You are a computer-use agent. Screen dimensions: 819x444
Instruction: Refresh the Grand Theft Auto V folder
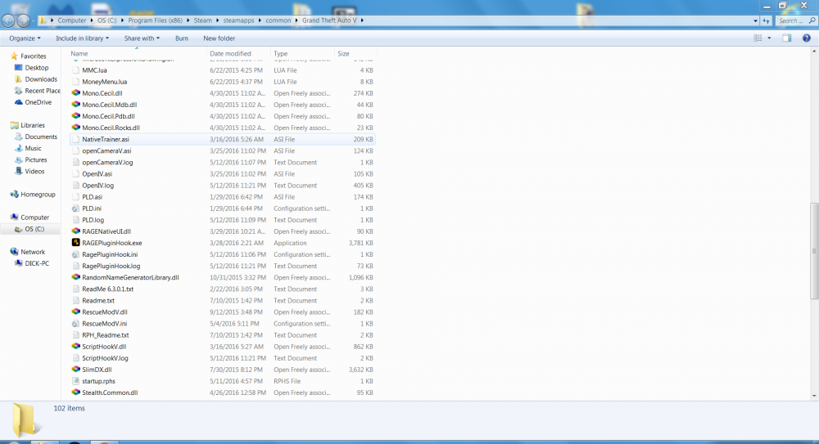(766, 20)
